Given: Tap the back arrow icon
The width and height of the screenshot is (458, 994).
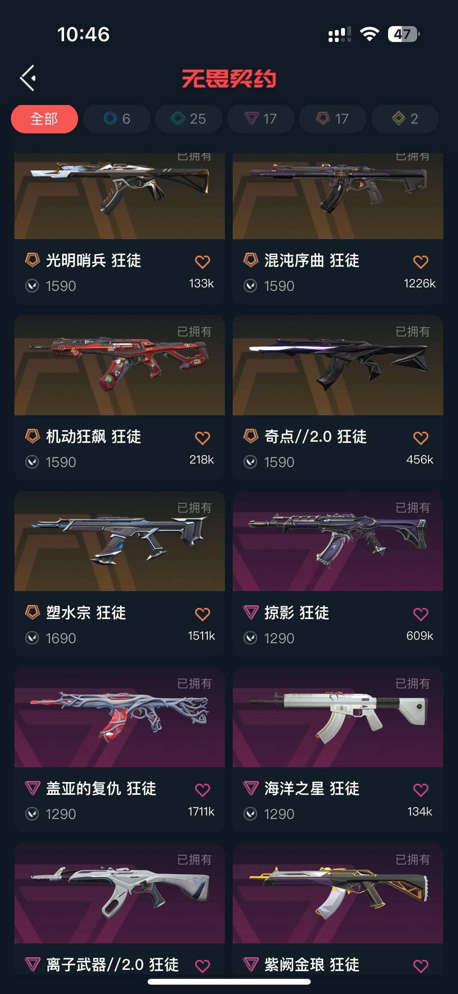Looking at the screenshot, I should click(28, 78).
